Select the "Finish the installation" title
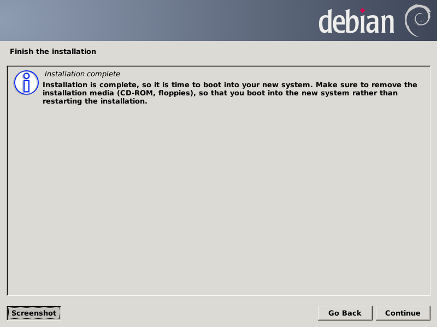 point(53,51)
